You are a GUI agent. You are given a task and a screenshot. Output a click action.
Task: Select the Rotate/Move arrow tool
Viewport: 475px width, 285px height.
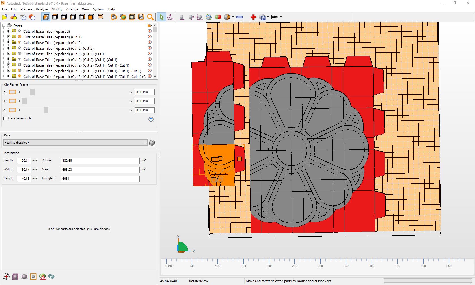pyautogui.click(x=161, y=17)
